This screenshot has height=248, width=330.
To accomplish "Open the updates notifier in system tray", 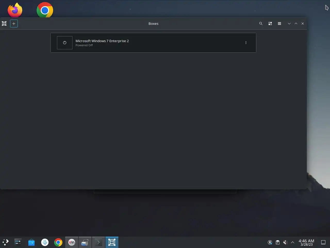I will (x=270, y=242).
